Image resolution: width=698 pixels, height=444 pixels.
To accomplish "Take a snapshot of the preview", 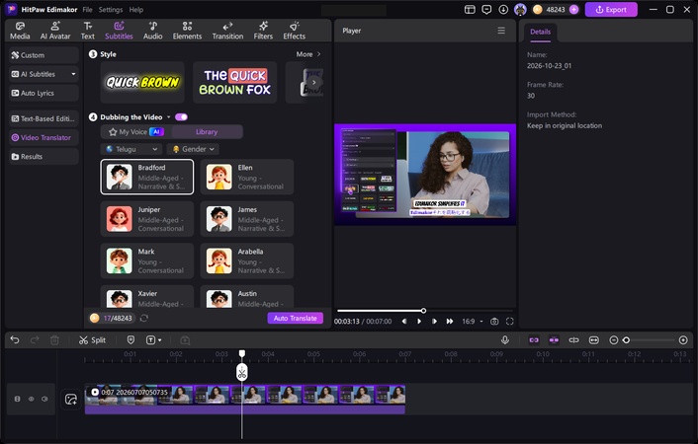I will (x=494, y=322).
